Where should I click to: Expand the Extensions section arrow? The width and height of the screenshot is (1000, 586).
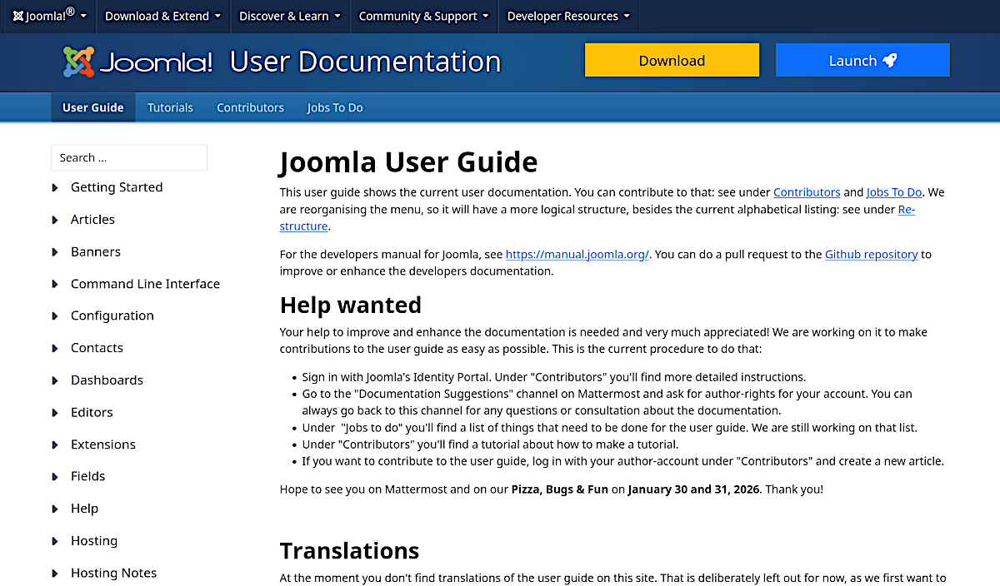tap(55, 445)
